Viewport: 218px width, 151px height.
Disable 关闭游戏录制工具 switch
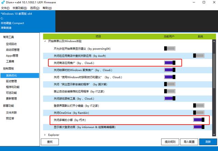coord(170,98)
